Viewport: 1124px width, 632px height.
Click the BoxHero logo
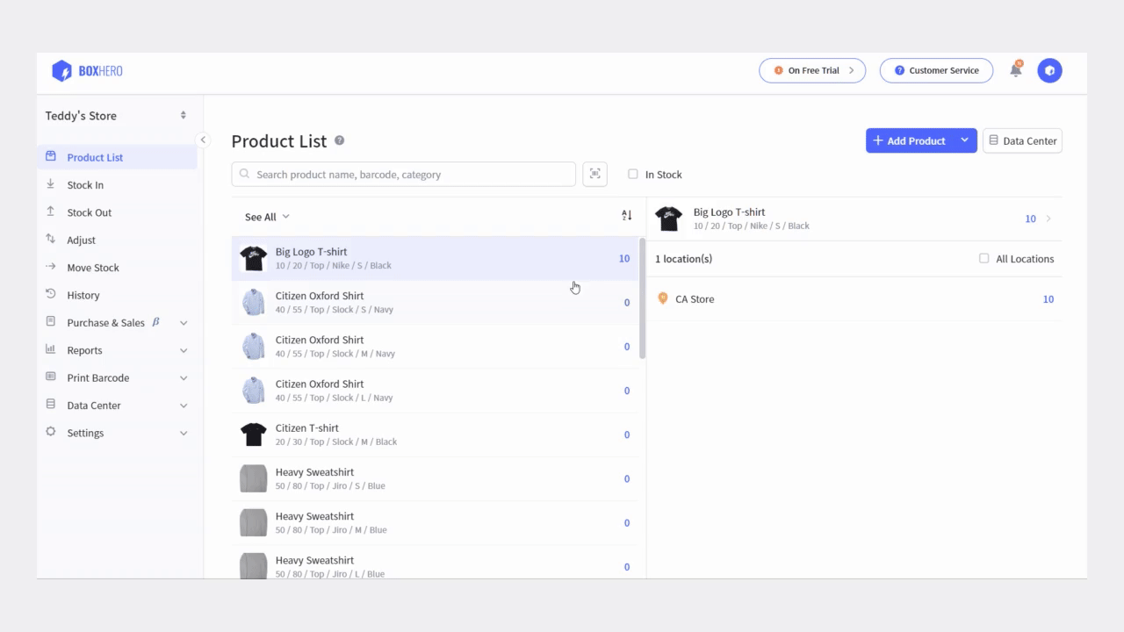pos(87,71)
